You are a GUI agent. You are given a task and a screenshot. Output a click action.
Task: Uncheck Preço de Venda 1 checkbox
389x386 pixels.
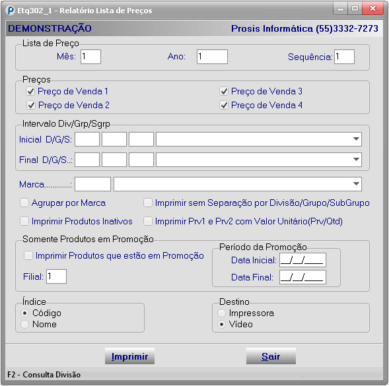point(30,92)
